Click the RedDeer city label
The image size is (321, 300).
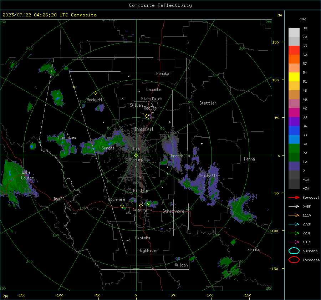[151, 108]
